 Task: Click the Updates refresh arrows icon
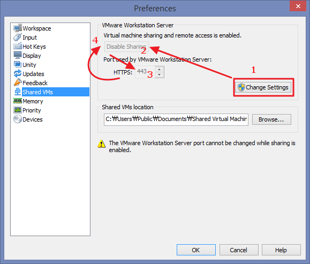[18, 73]
